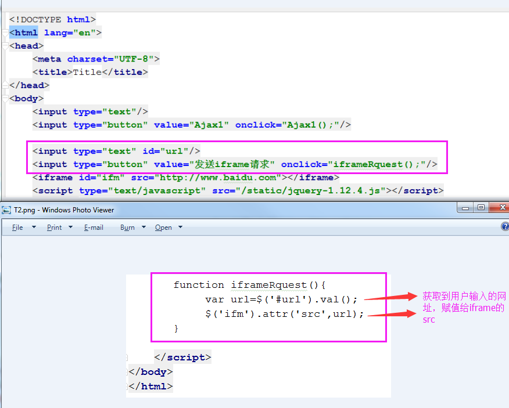Viewport: 509px width, 408px height.
Task: Click the meta charset="UTF-8" line
Action: tap(96, 59)
